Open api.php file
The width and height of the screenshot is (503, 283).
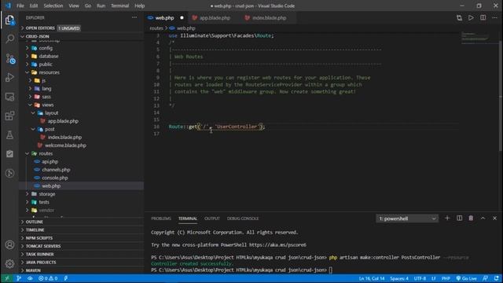[x=50, y=161]
